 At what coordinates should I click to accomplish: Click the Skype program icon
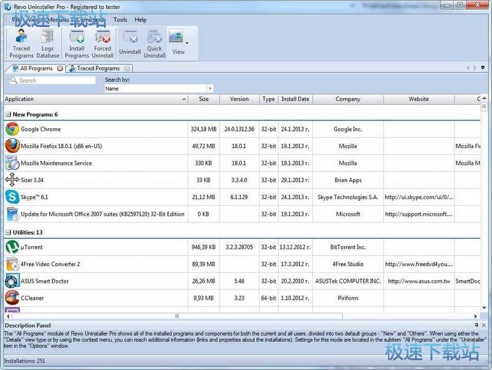click(x=12, y=197)
